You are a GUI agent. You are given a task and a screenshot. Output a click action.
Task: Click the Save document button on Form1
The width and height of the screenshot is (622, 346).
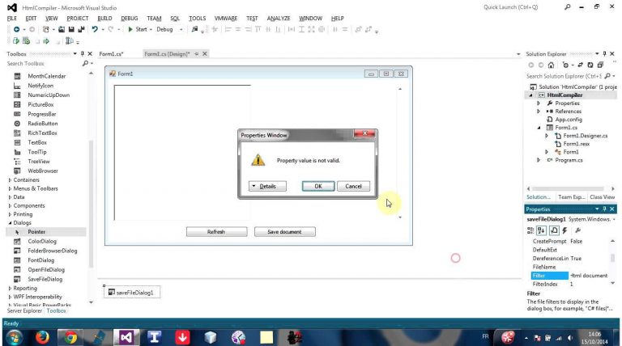(x=285, y=231)
